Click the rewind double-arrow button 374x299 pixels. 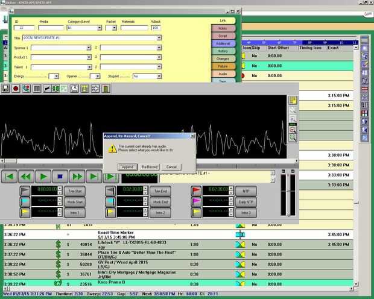point(25,177)
